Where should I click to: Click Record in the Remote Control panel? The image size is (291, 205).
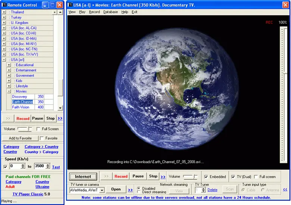(23, 118)
